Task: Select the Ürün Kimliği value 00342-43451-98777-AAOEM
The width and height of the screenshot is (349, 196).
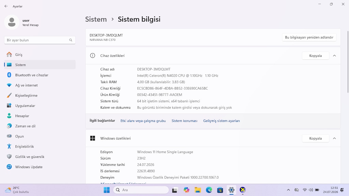Action: [x=160, y=95]
